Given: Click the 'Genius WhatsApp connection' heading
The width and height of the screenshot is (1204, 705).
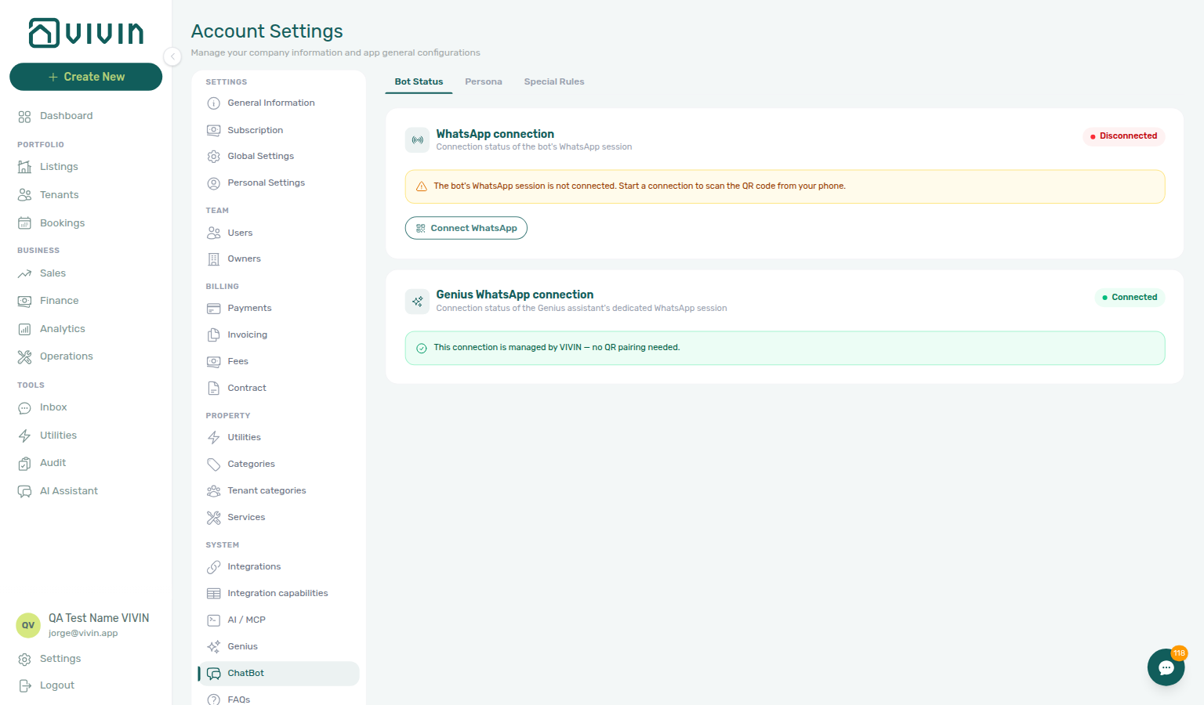Looking at the screenshot, I should pos(514,295).
